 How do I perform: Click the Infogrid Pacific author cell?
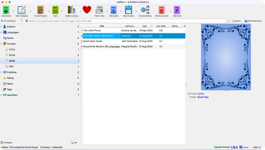(x=129, y=47)
